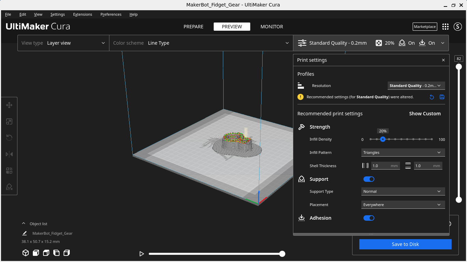This screenshot has width=467, height=262.
Task: Select the Mirror tool
Action: coord(9,154)
